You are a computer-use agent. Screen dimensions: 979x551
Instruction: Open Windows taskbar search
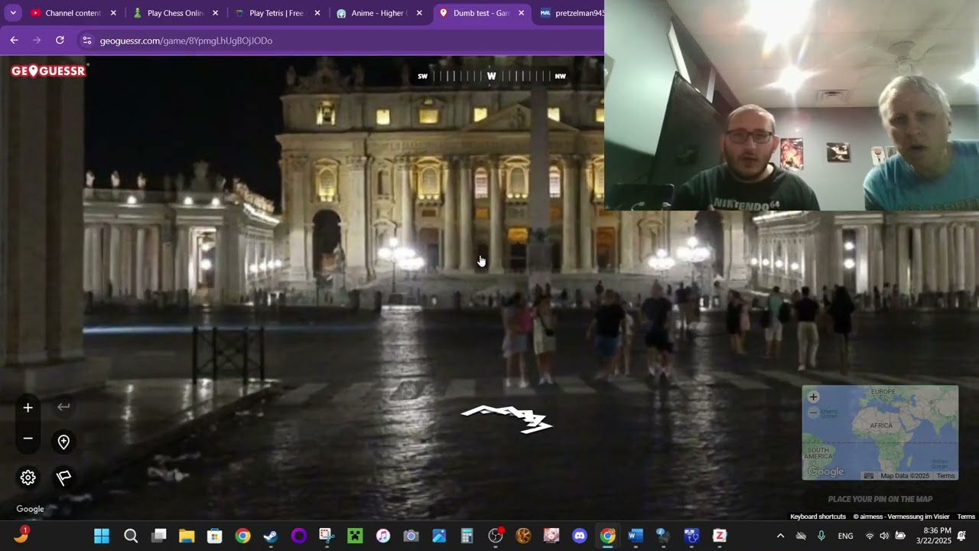131,536
